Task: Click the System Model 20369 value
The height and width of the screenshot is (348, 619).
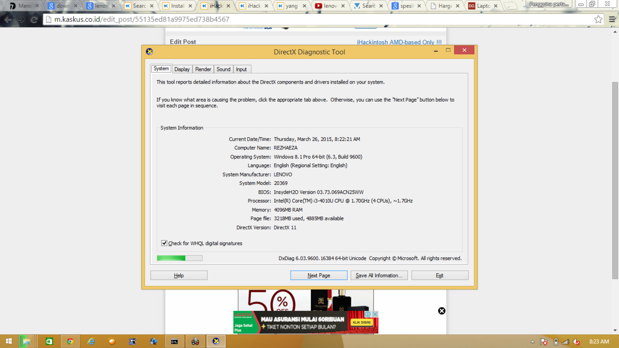Action: click(281, 183)
